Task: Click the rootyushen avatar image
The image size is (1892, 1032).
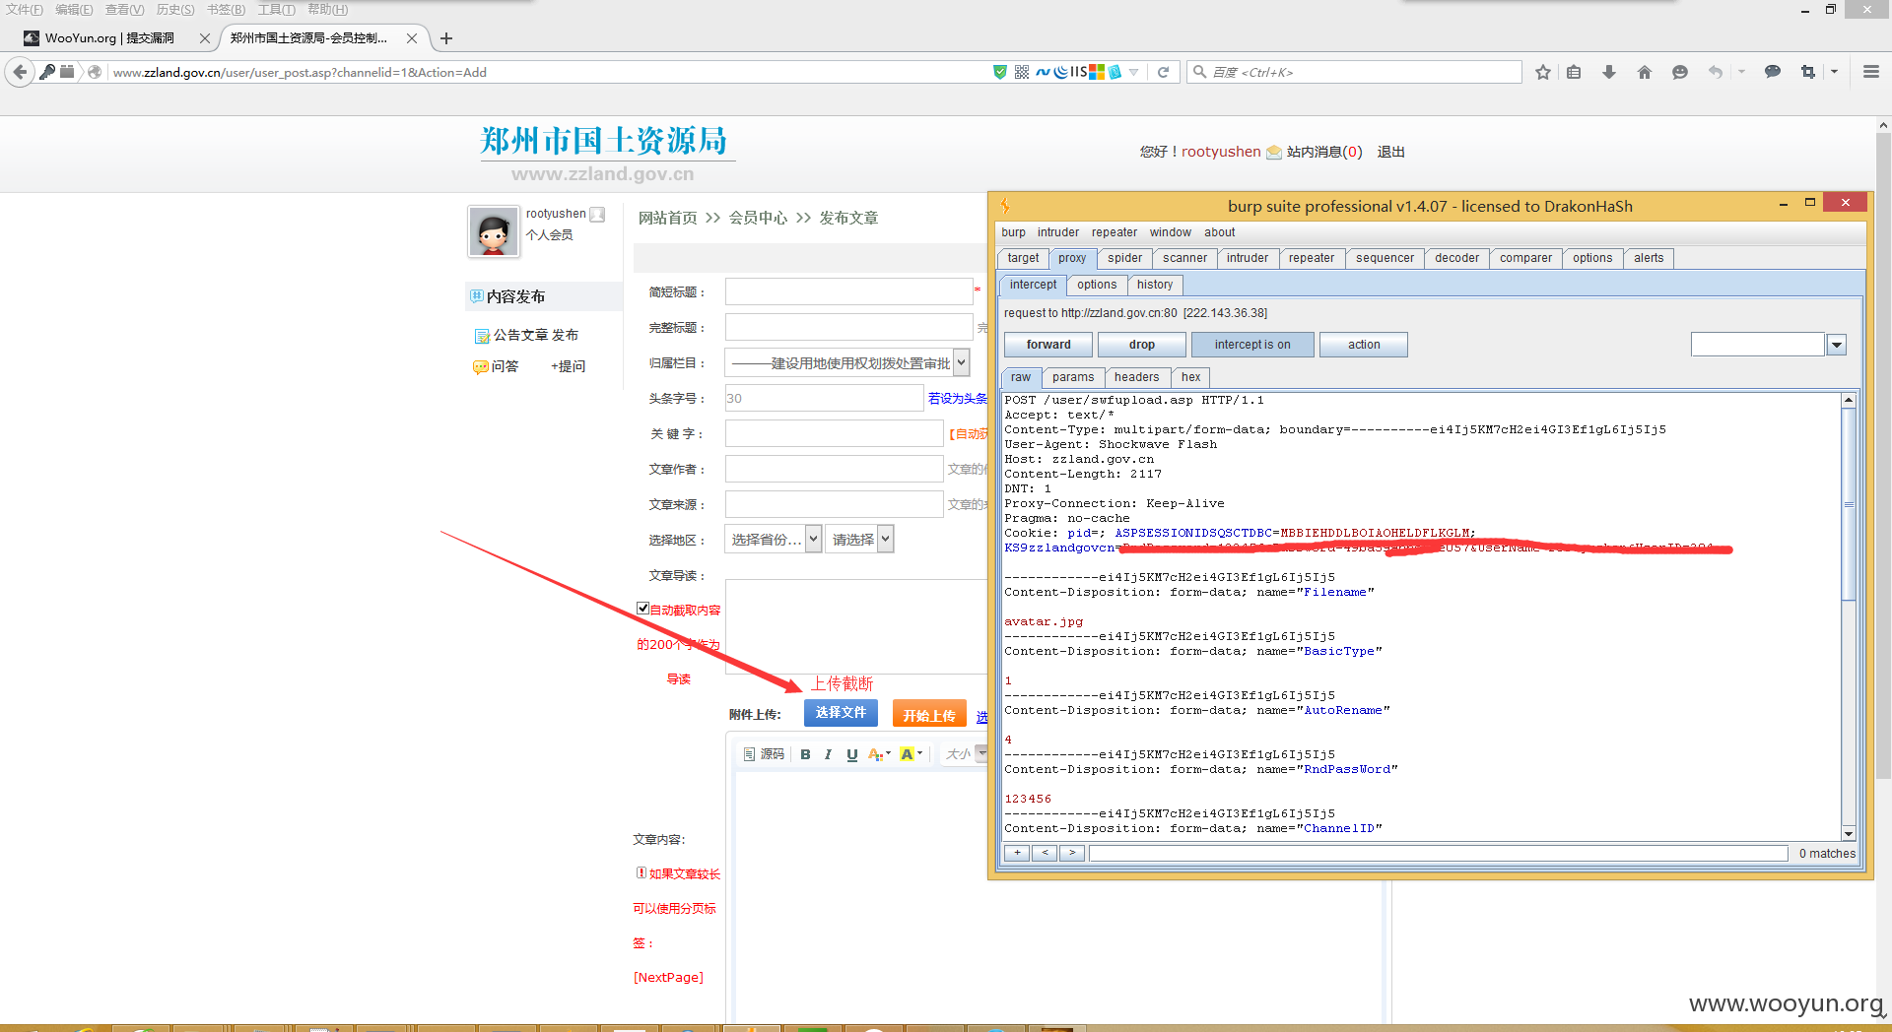Action: tap(493, 232)
